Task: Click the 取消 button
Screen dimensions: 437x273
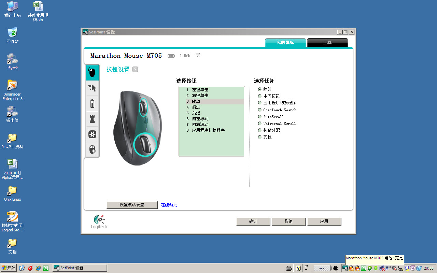Action: [288, 221]
